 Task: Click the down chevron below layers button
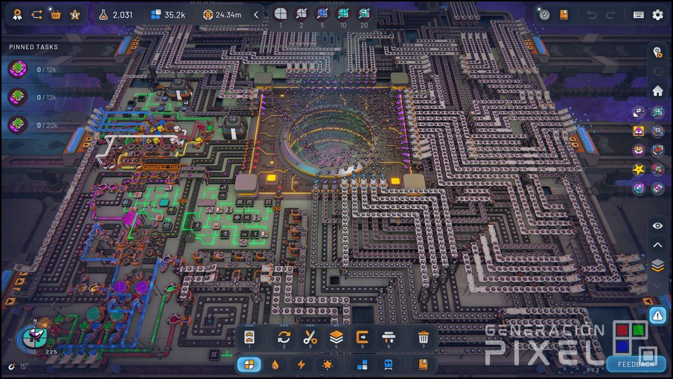point(657,285)
